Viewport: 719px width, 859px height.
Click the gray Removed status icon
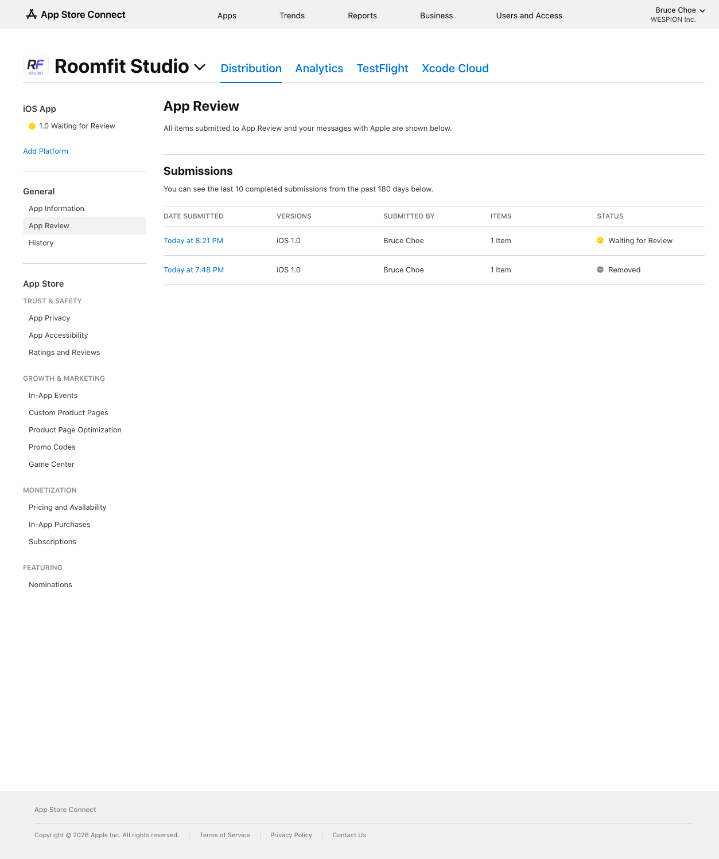click(600, 270)
